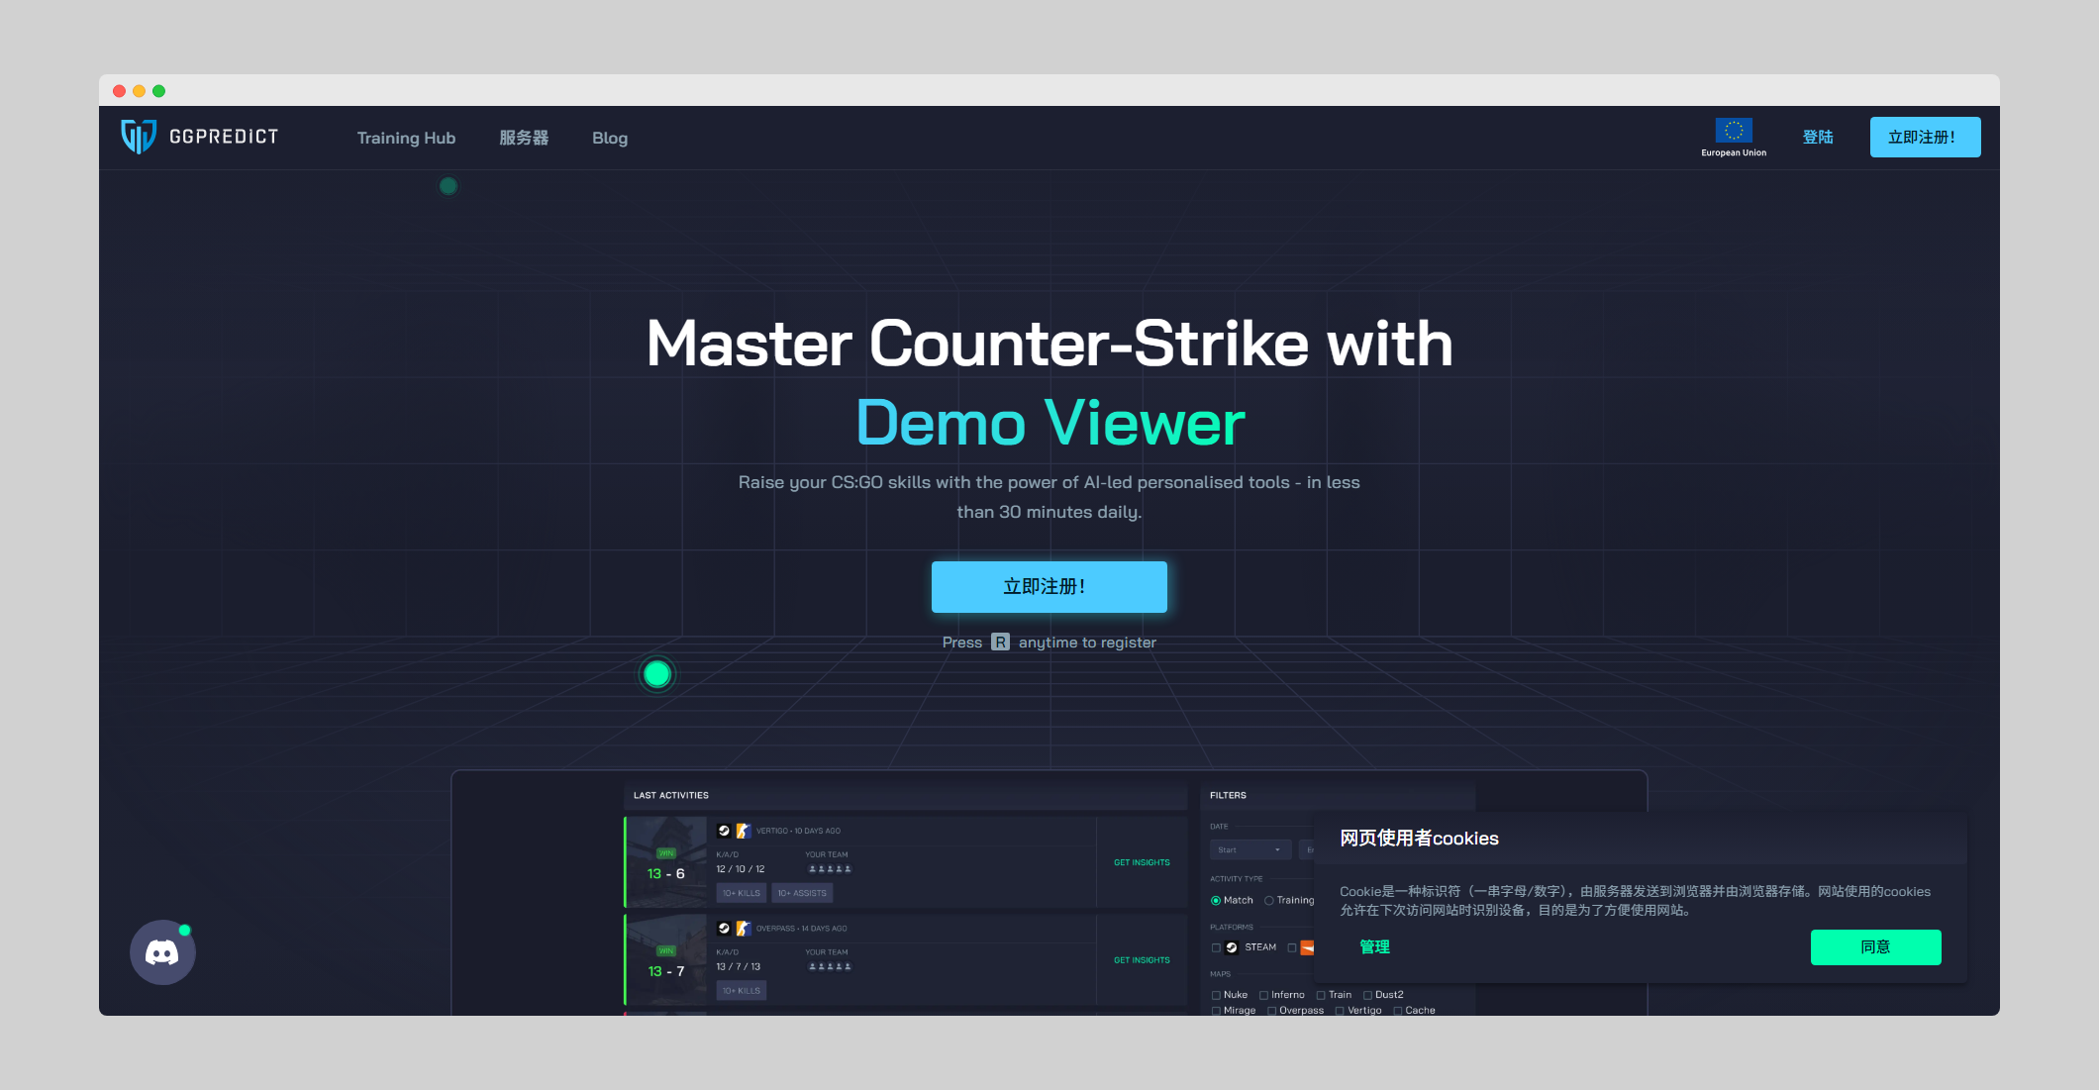2099x1090 pixels.
Task: Tick the STEAM platform checkbox
Action: [x=1216, y=948]
